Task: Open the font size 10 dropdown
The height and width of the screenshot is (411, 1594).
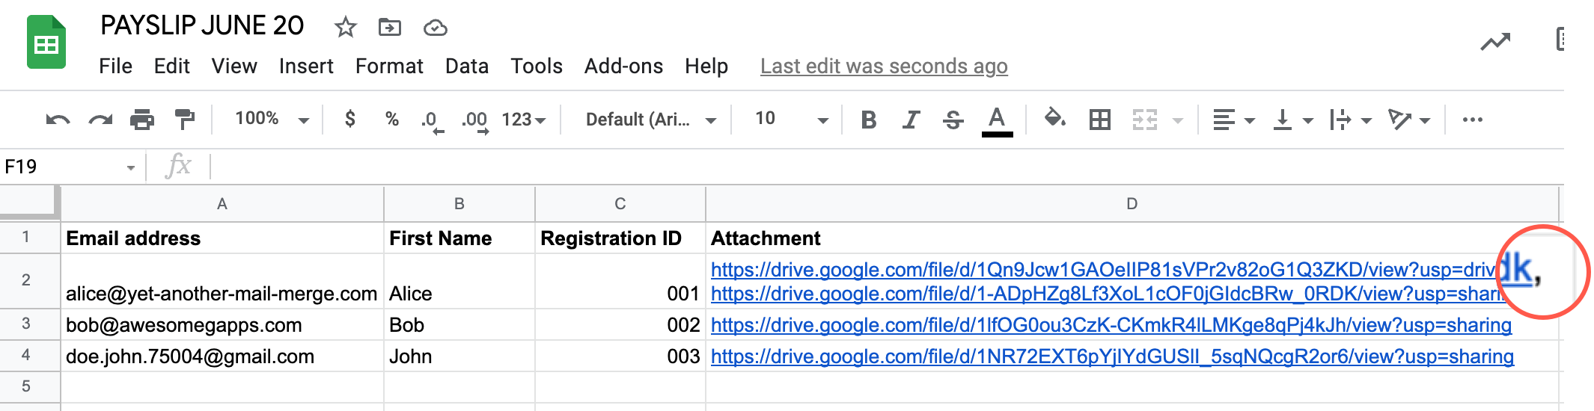Action: 790,120
